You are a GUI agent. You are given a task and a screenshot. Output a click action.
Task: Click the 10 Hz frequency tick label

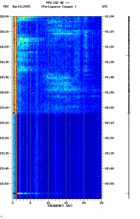(48, 203)
